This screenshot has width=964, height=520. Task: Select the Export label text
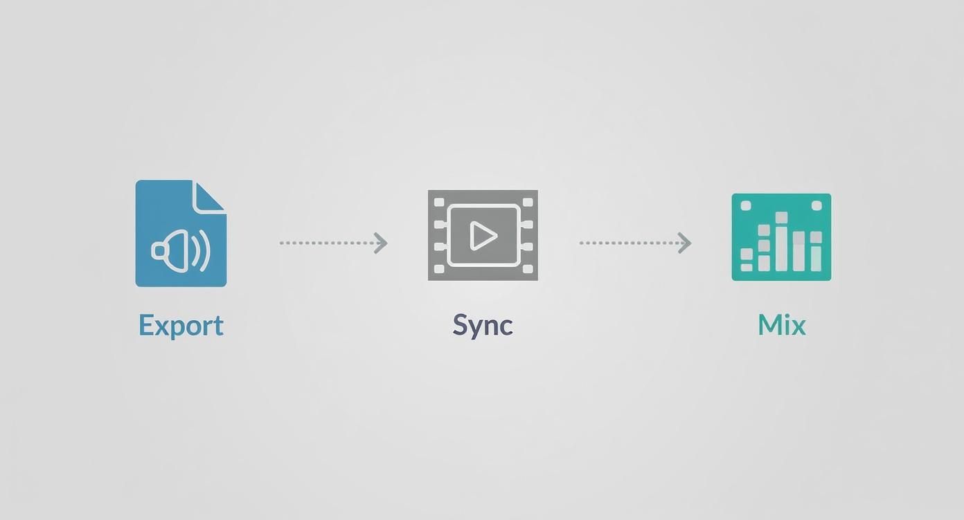tap(181, 325)
